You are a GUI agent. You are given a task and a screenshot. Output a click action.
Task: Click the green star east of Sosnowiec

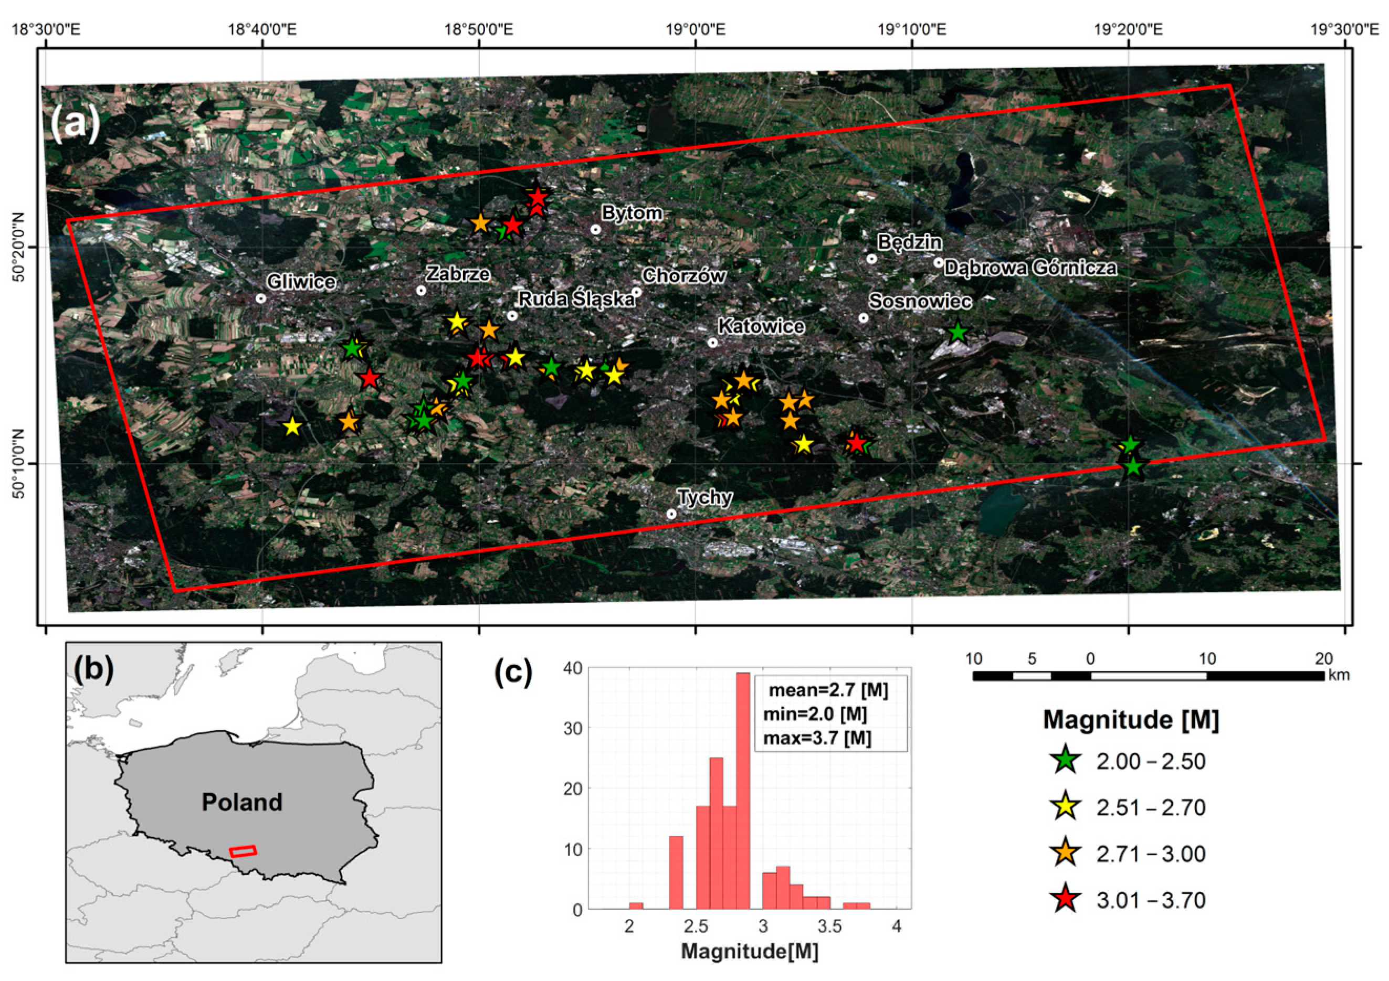(x=957, y=333)
